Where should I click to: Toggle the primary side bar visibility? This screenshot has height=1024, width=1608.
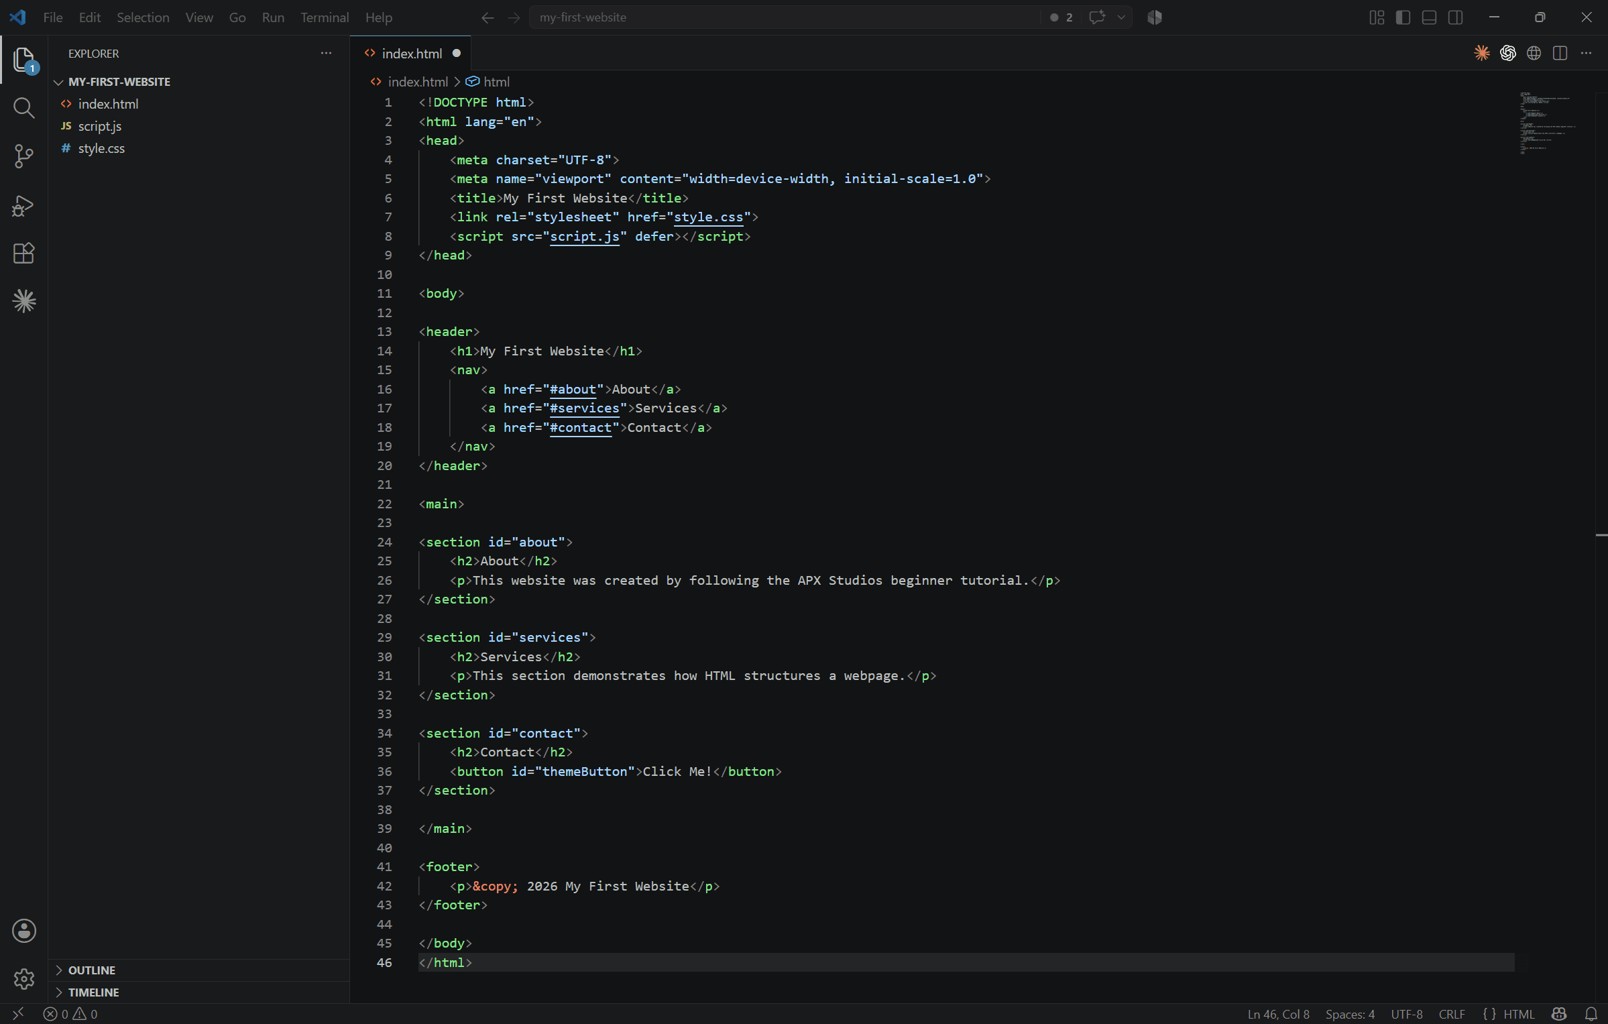1403,17
